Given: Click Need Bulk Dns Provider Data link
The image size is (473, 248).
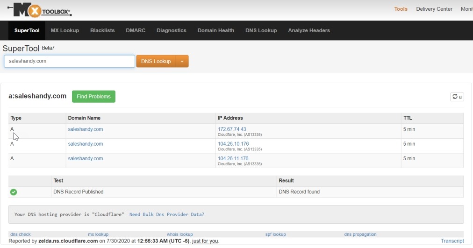Looking at the screenshot, I should [x=167, y=214].
